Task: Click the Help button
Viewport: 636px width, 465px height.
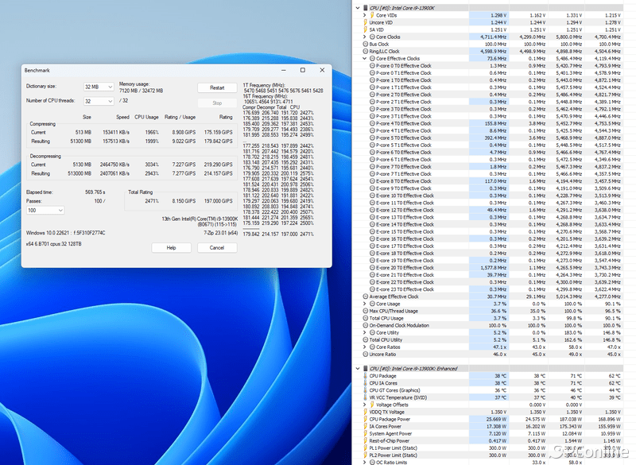Action: click(x=171, y=247)
